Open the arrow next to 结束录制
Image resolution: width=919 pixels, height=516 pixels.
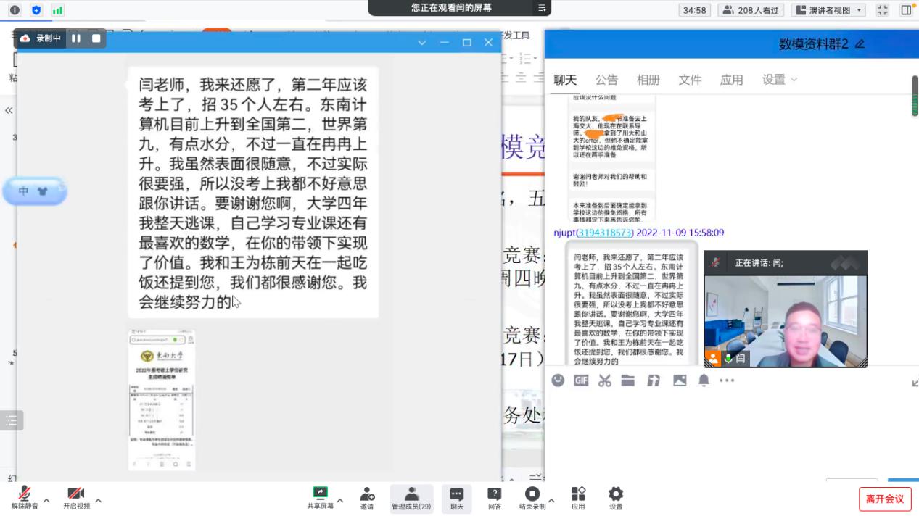[x=551, y=500]
